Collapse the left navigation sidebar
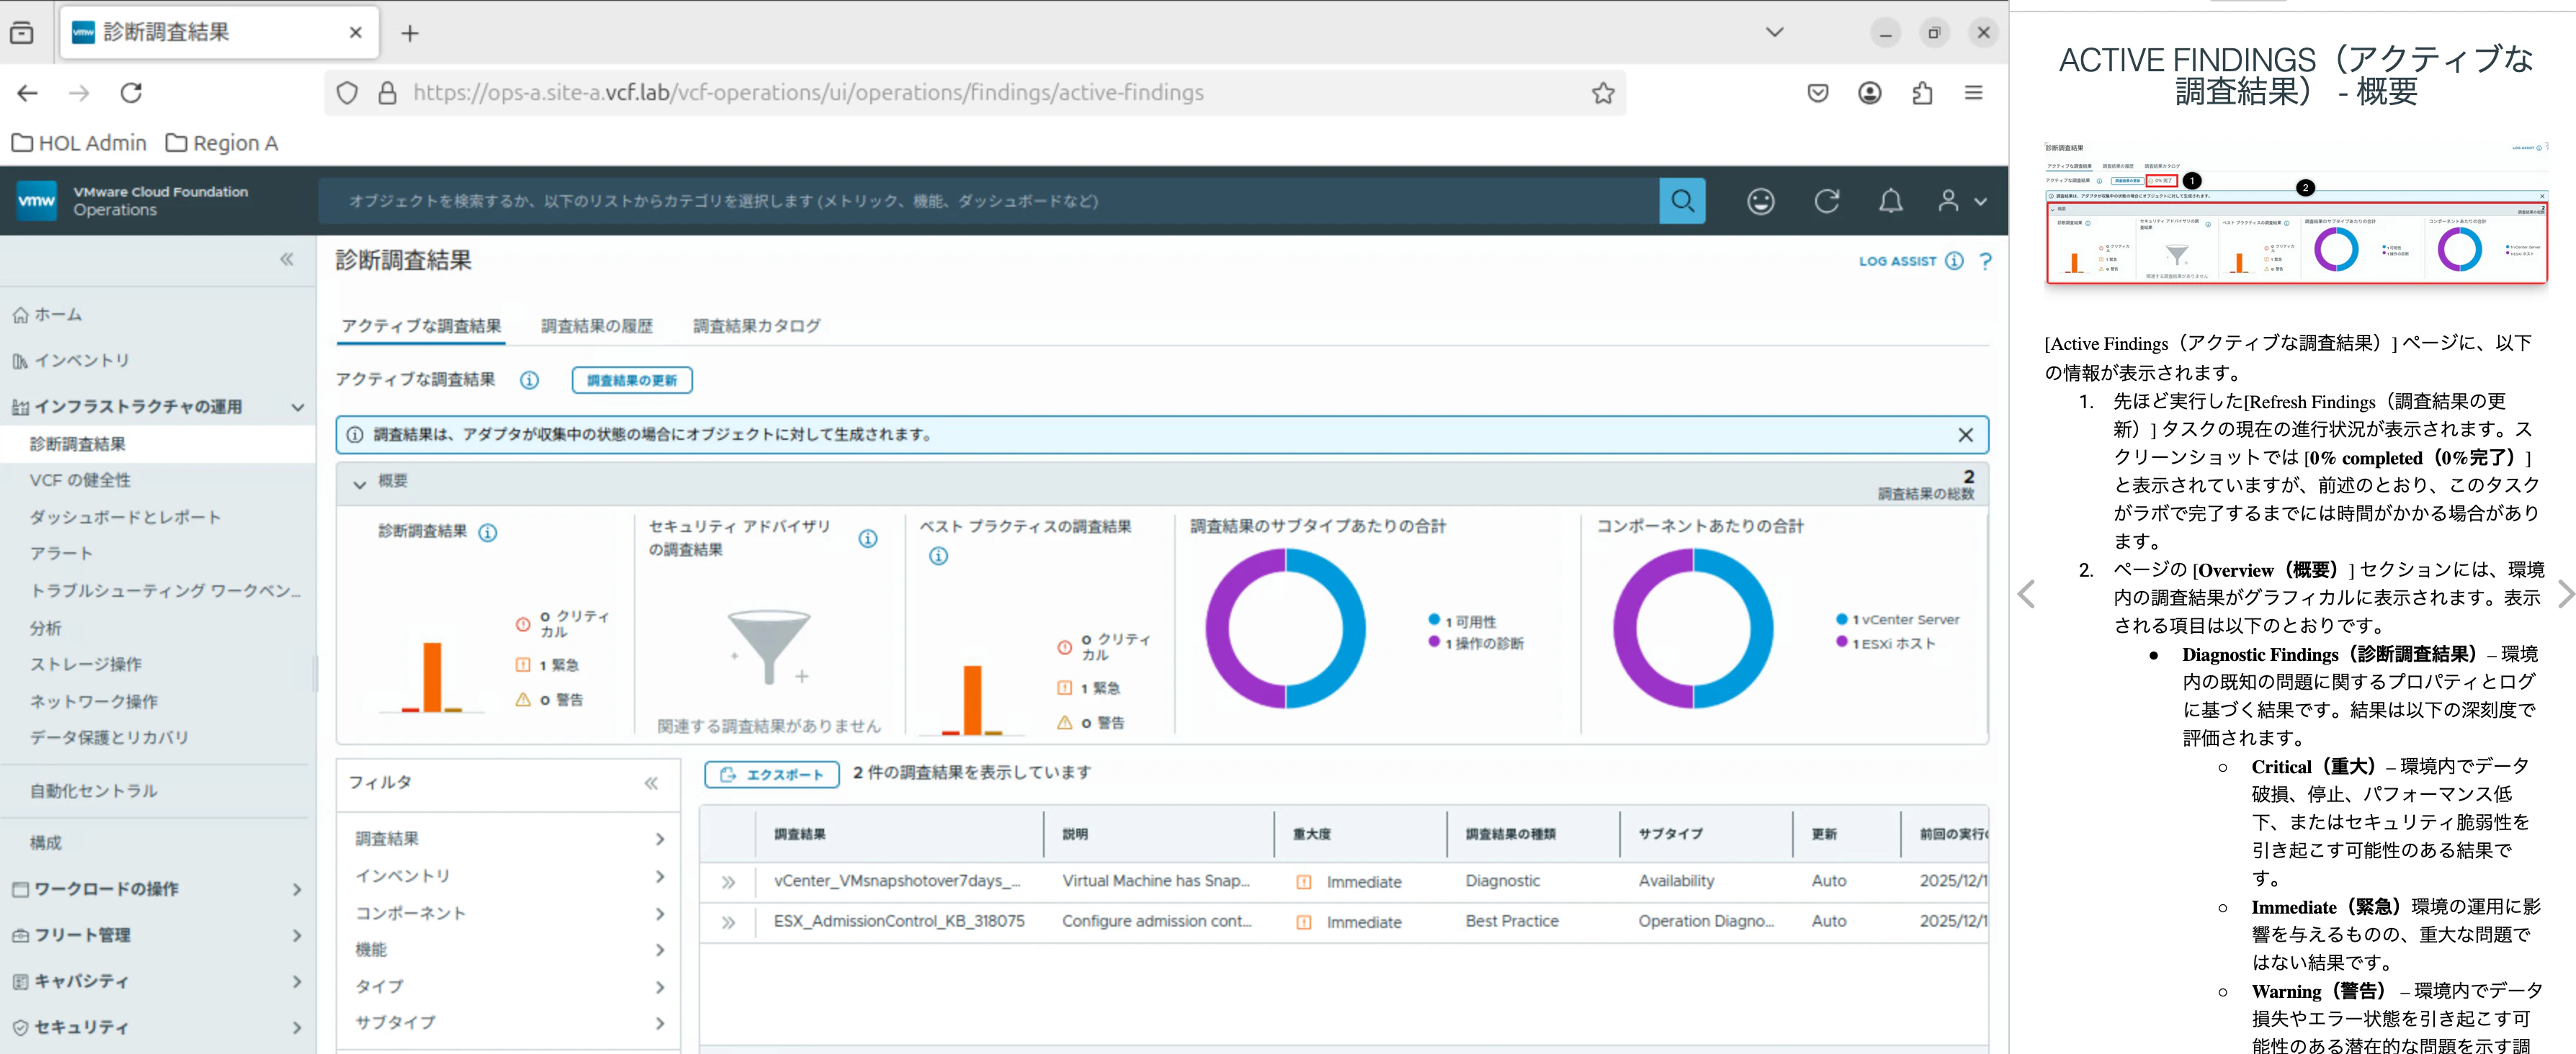This screenshot has width=2576, height=1054. [287, 260]
